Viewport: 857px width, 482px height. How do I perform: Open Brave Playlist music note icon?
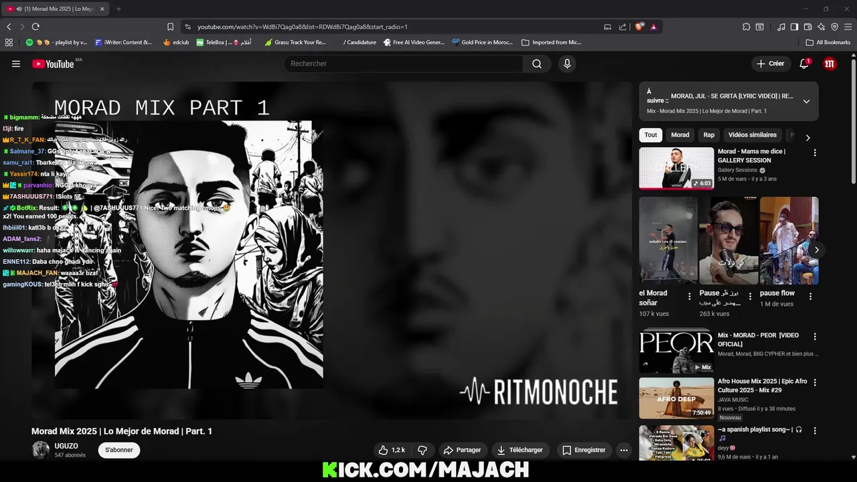[x=781, y=27]
